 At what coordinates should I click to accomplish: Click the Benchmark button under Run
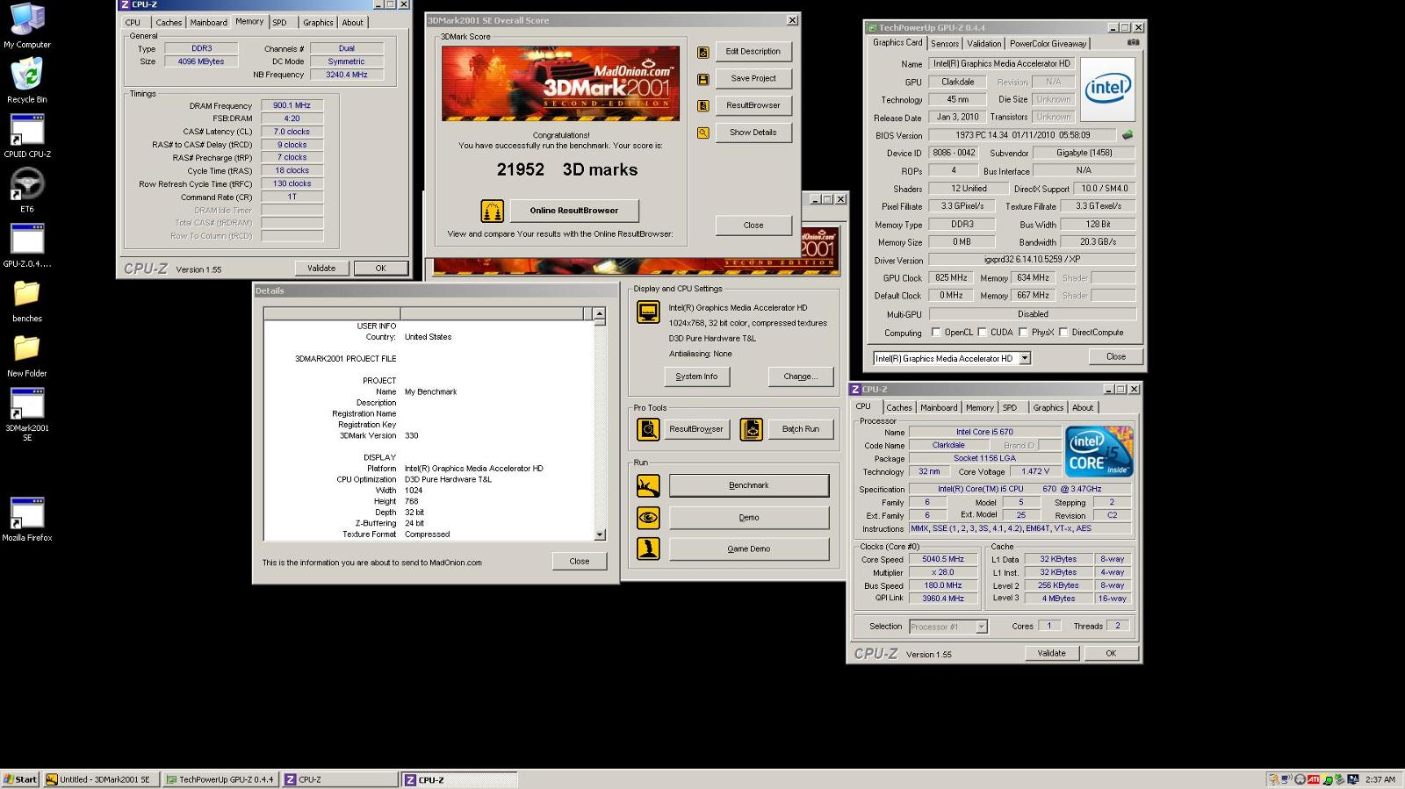pyautogui.click(x=748, y=485)
